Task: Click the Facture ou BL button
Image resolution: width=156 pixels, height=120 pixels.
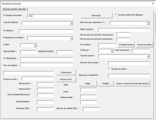Action: point(66,79)
